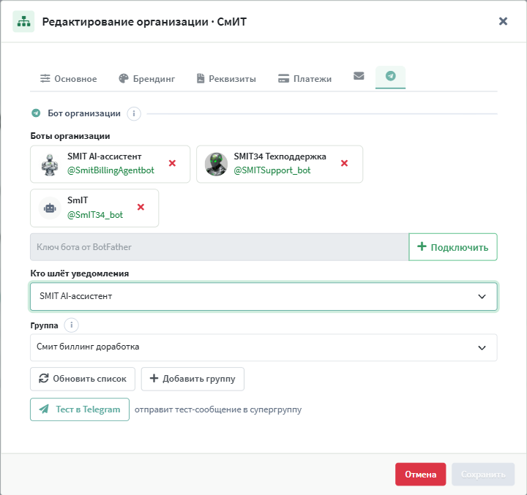Image resolution: width=527 pixels, height=495 pixels.
Task: Click text отправит тест-сообщение в супергруппу
Action: (x=218, y=409)
